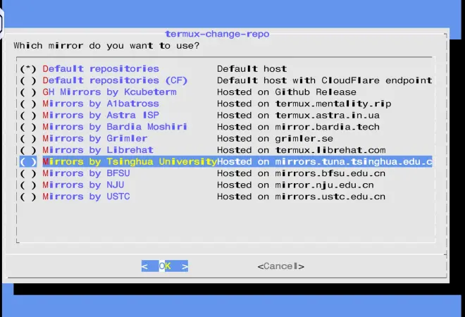Screen dimensions: 465x317
Task: Click 'Hosted on mirrors.tuna.tsinghua.edu' description
Action: point(325,161)
